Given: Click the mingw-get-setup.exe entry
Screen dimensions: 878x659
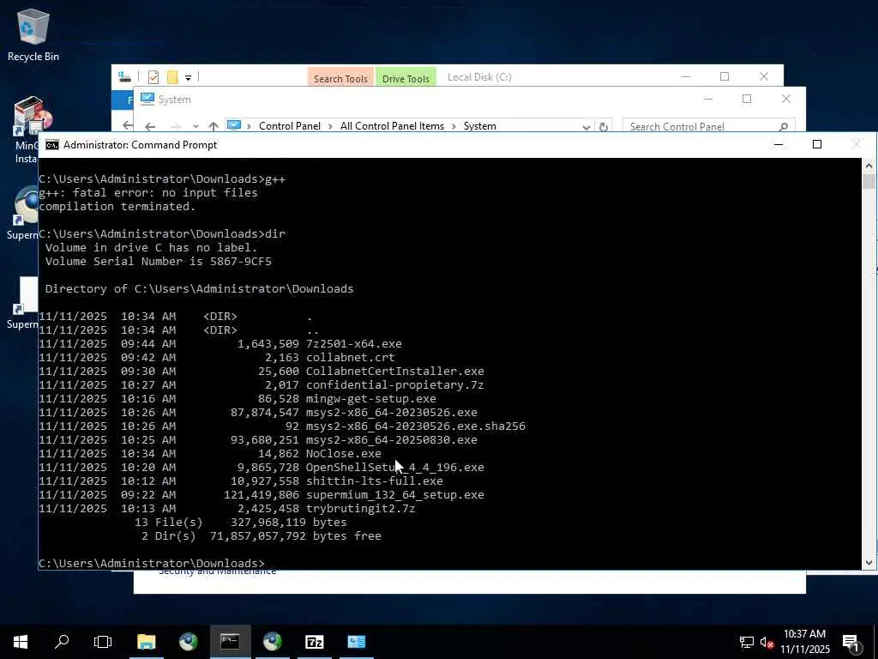Looking at the screenshot, I should click(370, 398).
